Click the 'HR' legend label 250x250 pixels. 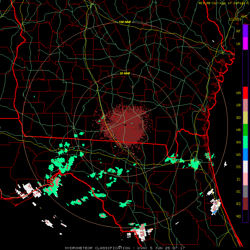[x=239, y=130]
